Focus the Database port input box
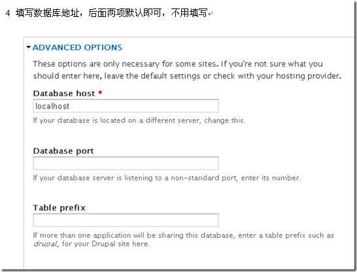 click(x=126, y=163)
